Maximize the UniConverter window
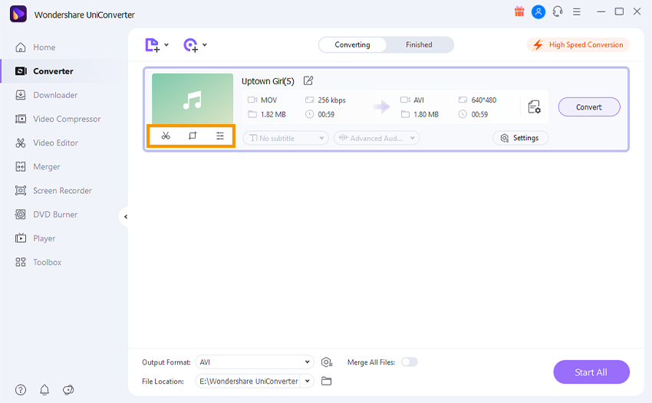This screenshot has width=652, height=403. point(619,11)
